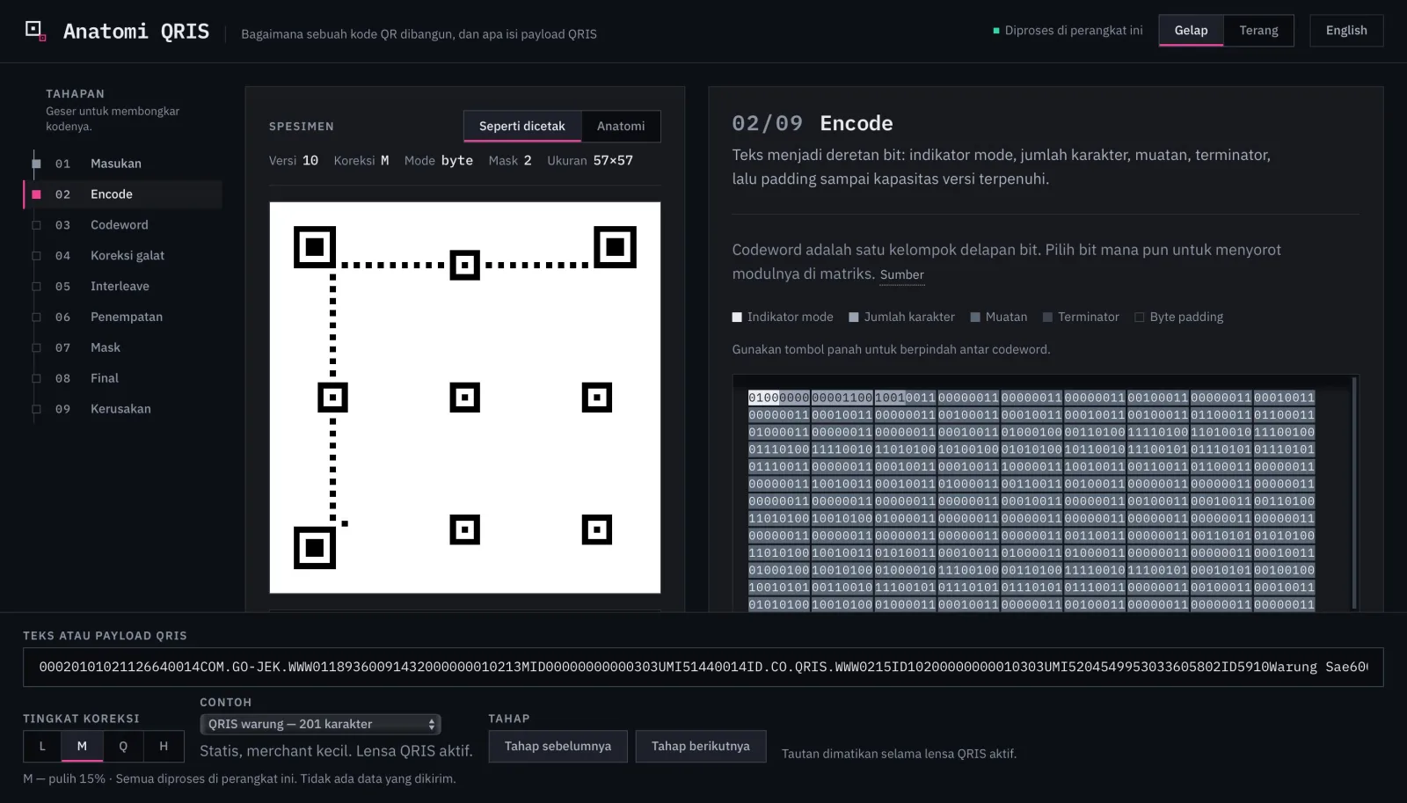Click the 'TEKS ATAU PAYLOAD QRIS' field label
Screen dimensions: 1407x803
[x=105, y=636]
